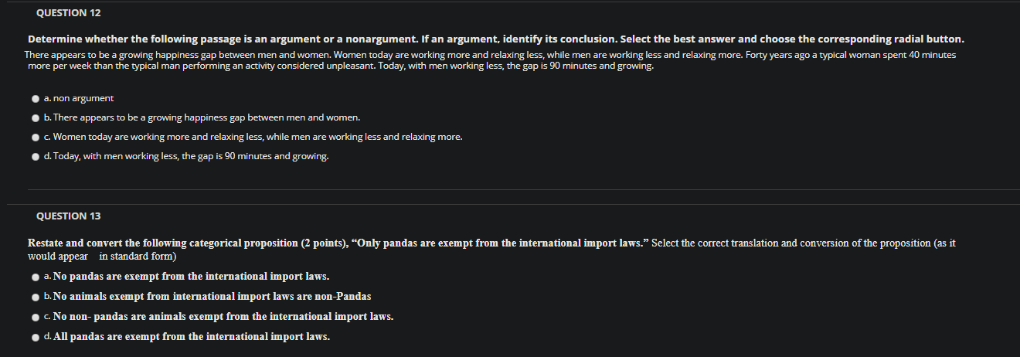Viewport: 1020px width, 357px height.
Task: Click the 'QUESTION 12' heading
Action: pyautogui.click(x=69, y=13)
